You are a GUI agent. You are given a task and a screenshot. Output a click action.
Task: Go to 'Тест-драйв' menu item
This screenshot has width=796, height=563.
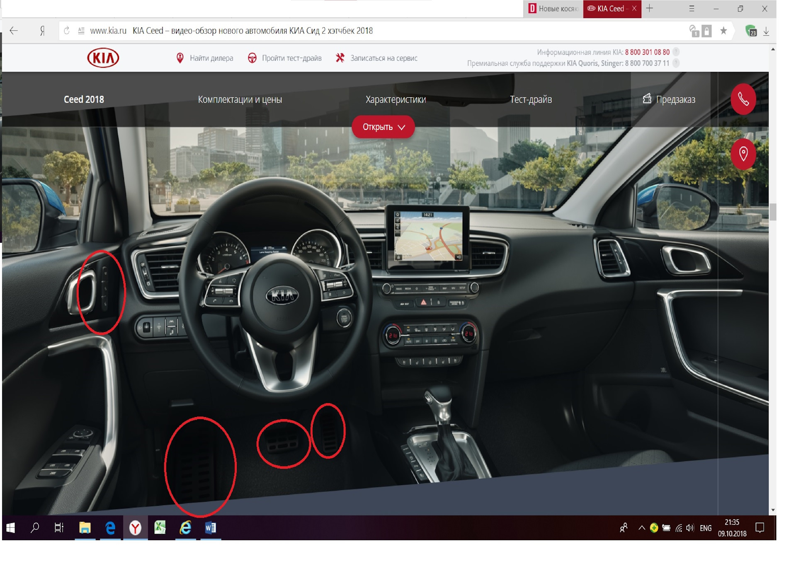pos(531,99)
